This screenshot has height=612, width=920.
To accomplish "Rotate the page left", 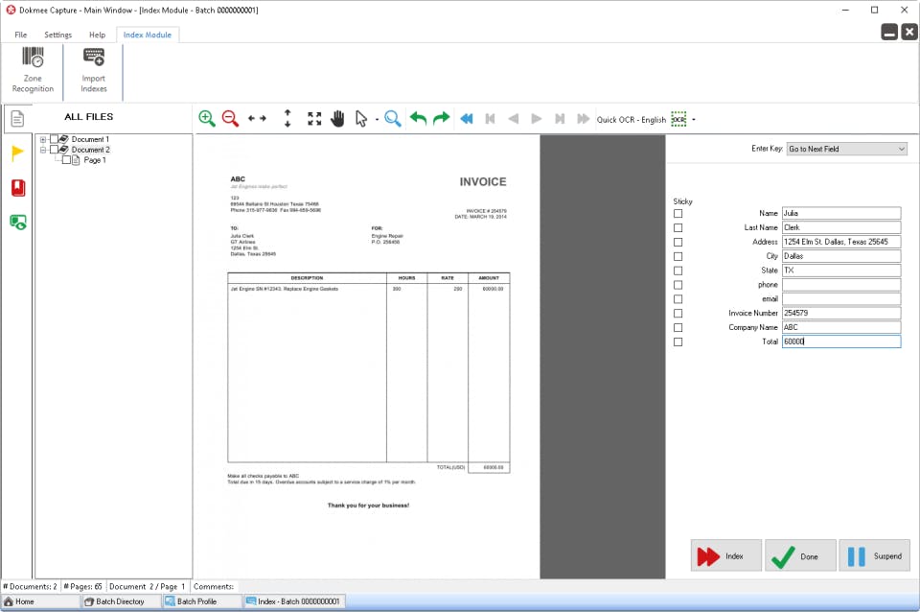I will pos(418,119).
